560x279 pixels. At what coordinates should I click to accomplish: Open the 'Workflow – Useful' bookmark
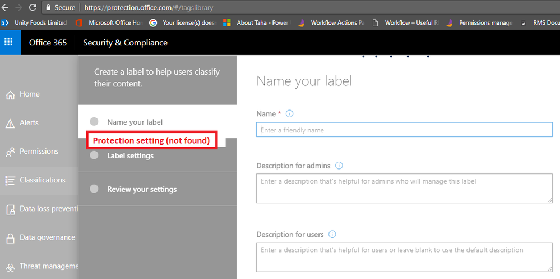pyautogui.click(x=406, y=23)
